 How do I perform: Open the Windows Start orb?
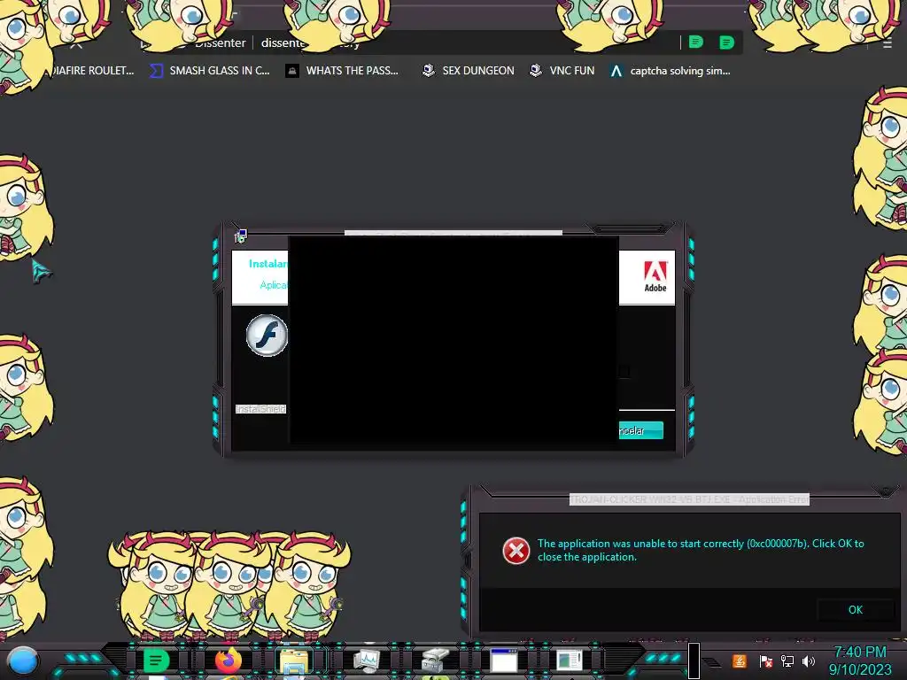pyautogui.click(x=23, y=661)
